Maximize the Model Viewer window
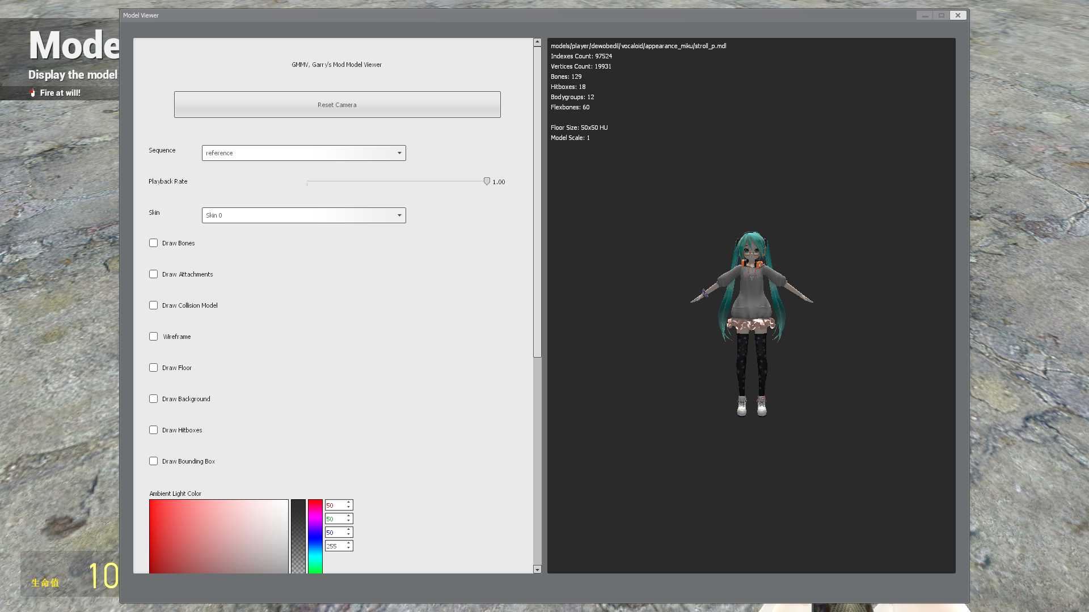1089x612 pixels. point(942,15)
